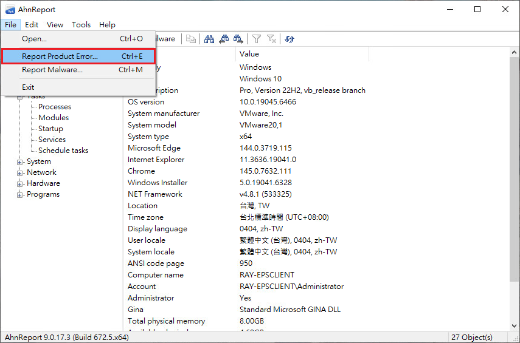
Task: Click the Refresh arrows icon
Action: pyautogui.click(x=289, y=39)
